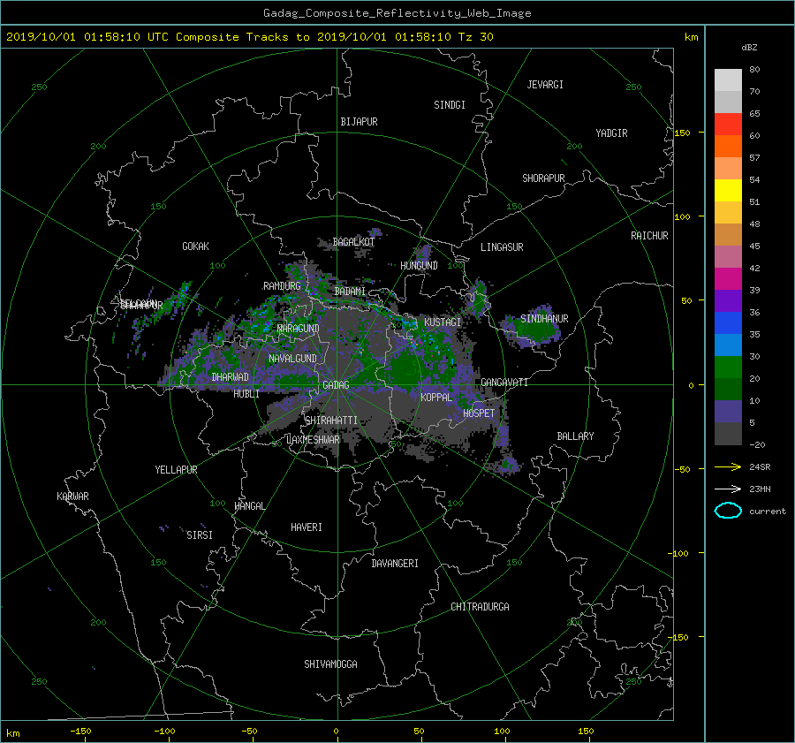This screenshot has width=795, height=743.
Task: Click the BALLARY city label
Action: (575, 436)
